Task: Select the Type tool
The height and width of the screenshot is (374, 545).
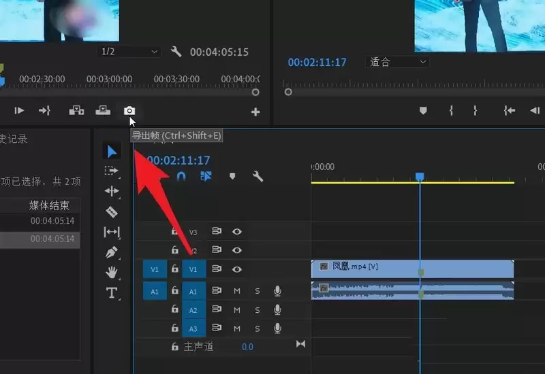Action: [x=112, y=293]
